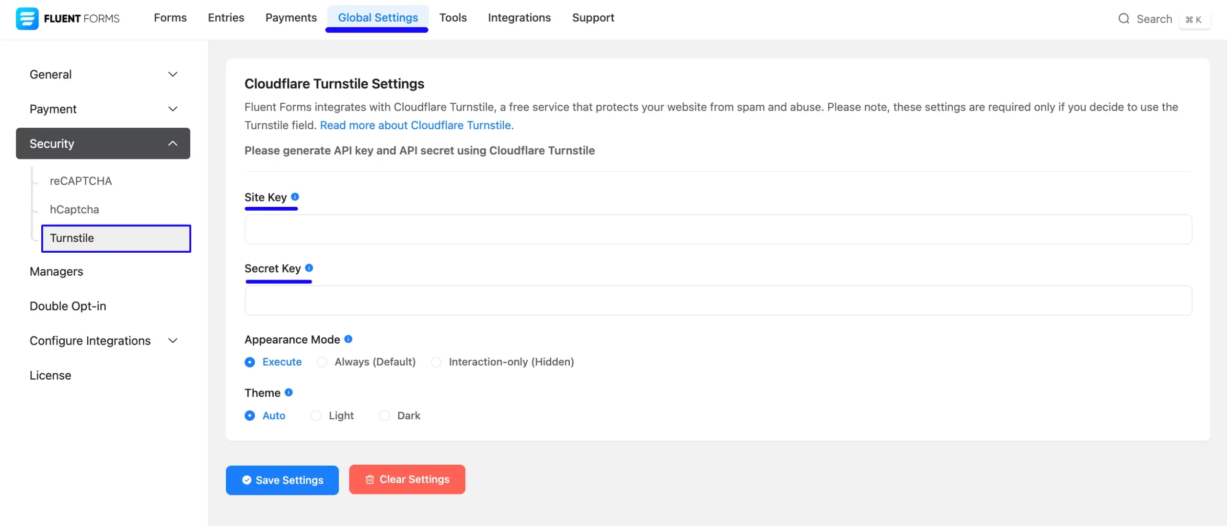This screenshot has height=526, width=1227.
Task: Open hCaptcha settings in sidebar
Action: point(74,210)
